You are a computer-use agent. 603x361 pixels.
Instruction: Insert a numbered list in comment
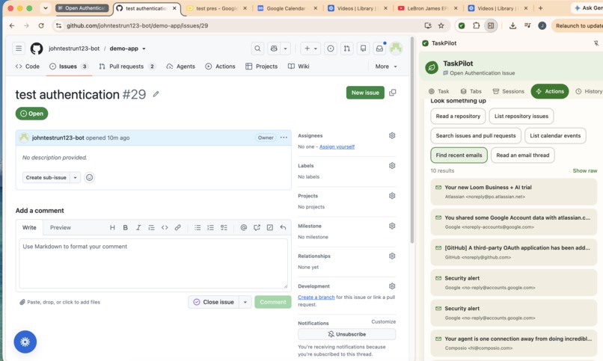pos(211,227)
